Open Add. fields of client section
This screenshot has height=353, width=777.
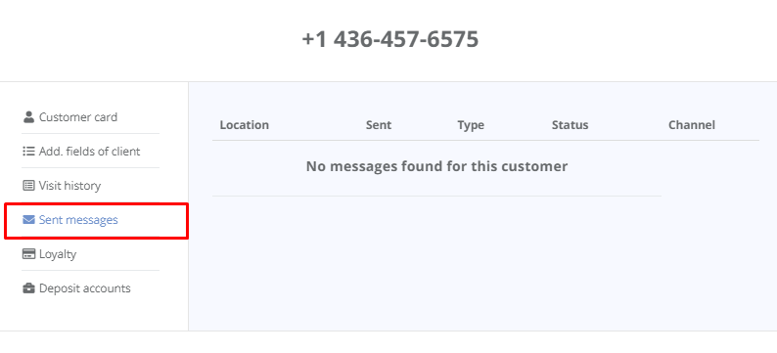[90, 152]
